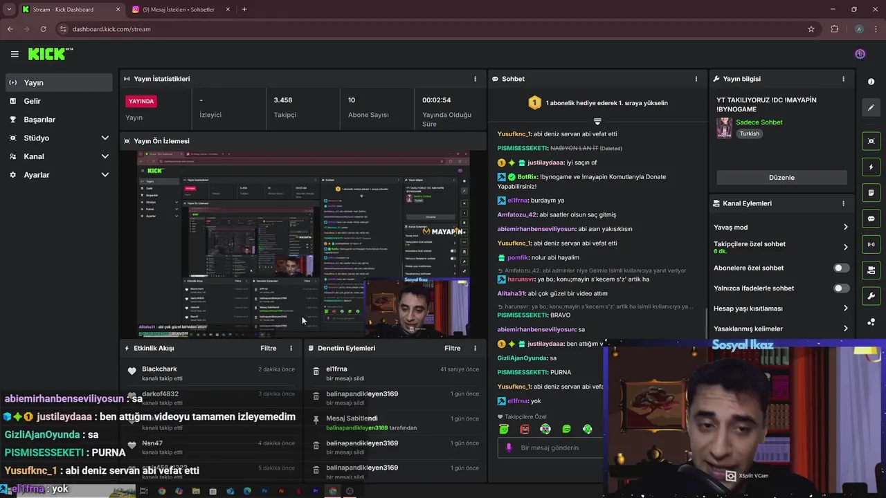The width and height of the screenshot is (886, 498).
Task: Open the Denetim Eylemleri panel three-dot menu
Action: (475, 349)
